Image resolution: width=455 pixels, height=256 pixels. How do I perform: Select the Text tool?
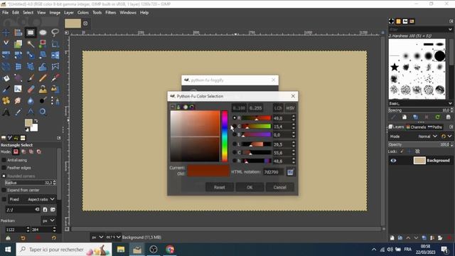6,112
